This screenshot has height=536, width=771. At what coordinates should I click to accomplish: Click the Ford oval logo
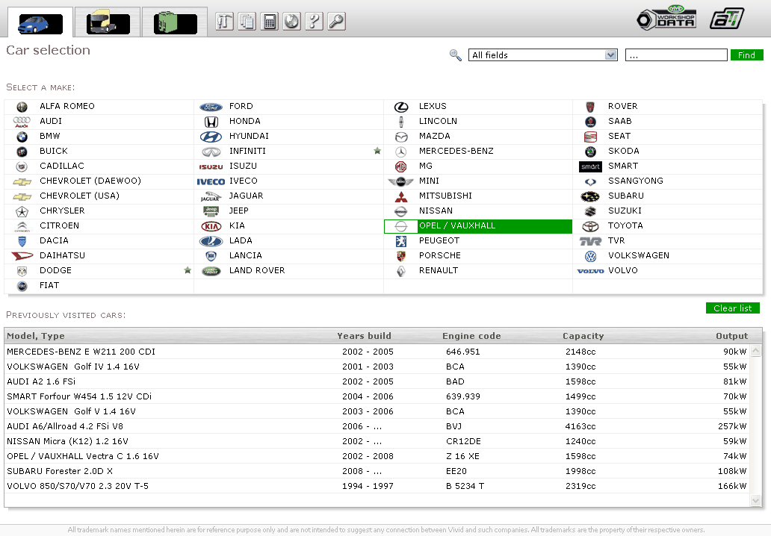click(211, 107)
